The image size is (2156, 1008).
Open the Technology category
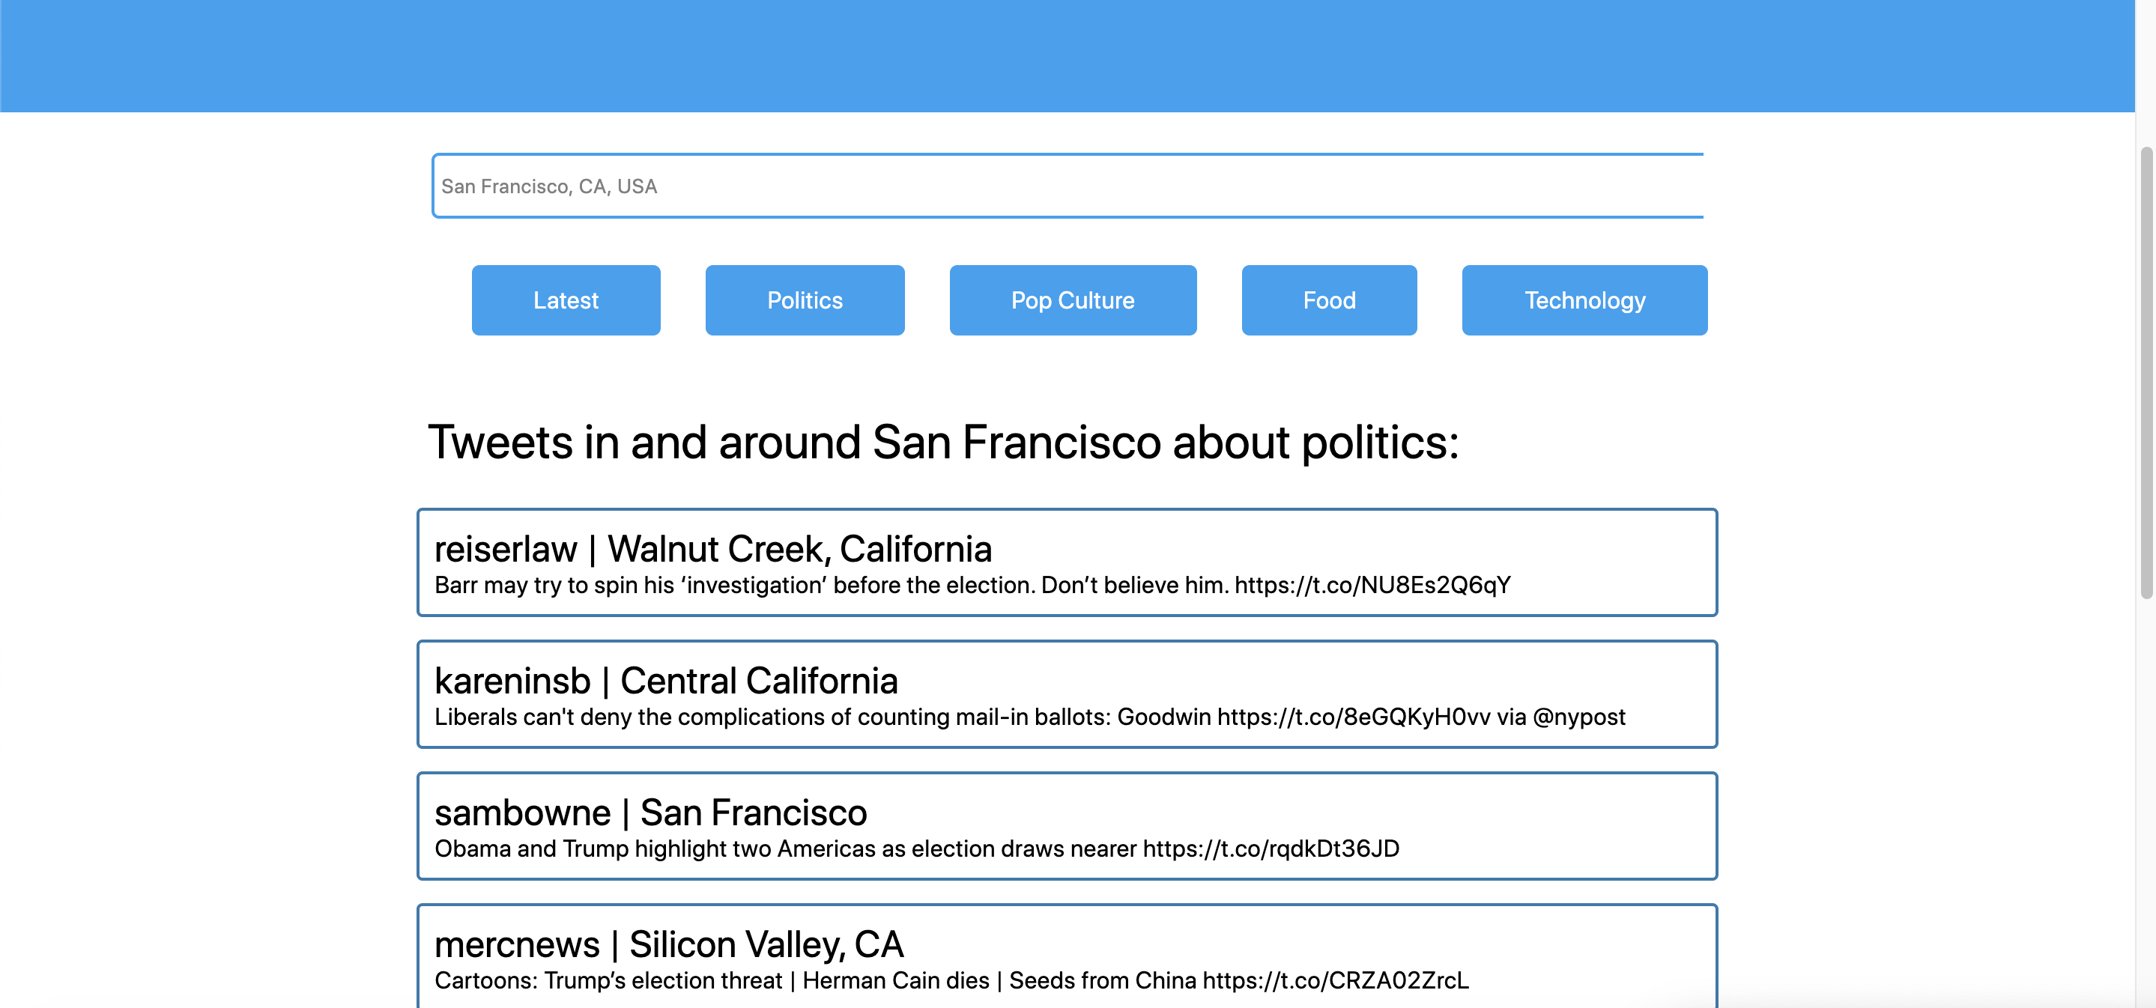1584,300
